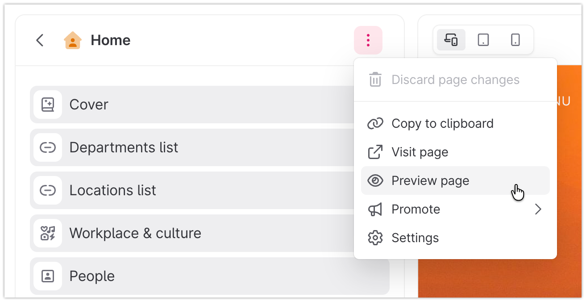
Task: Select Preview page from the menu
Action: pyautogui.click(x=455, y=180)
